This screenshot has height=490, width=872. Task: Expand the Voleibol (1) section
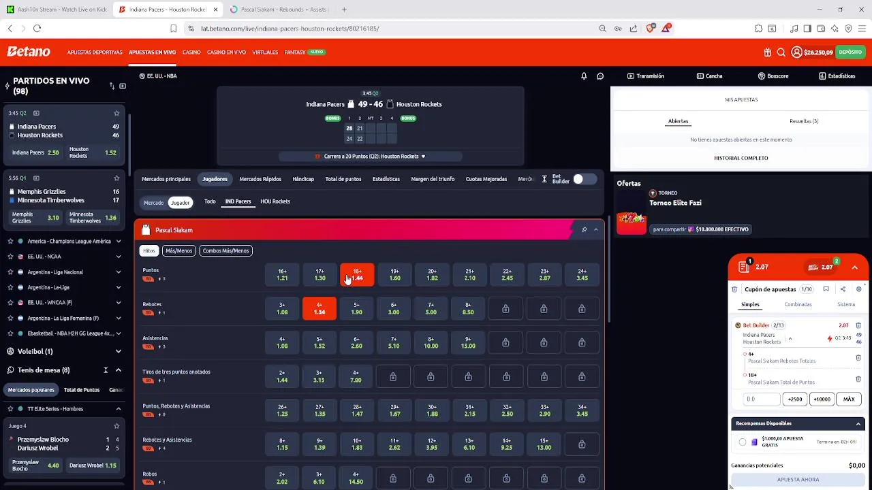(119, 351)
